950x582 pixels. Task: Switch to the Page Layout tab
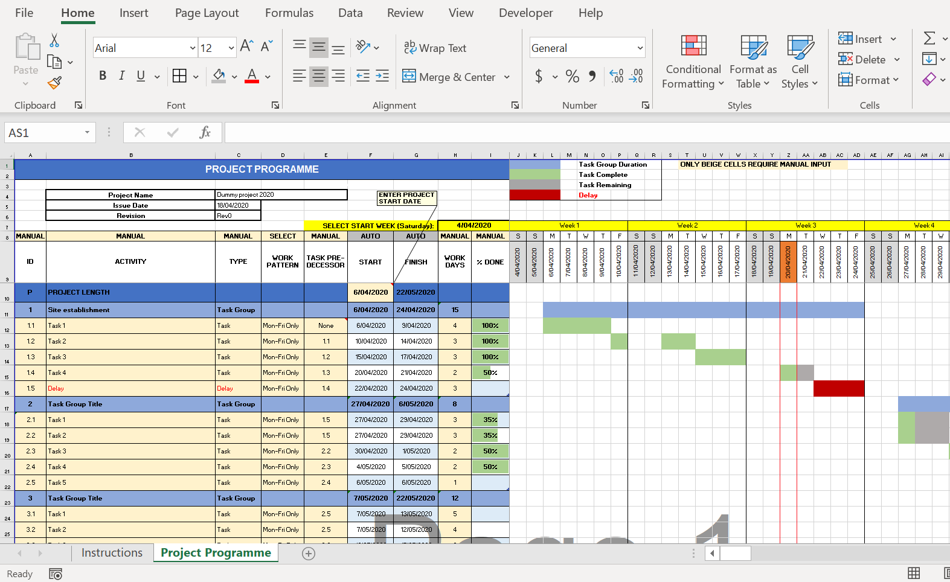tap(207, 13)
